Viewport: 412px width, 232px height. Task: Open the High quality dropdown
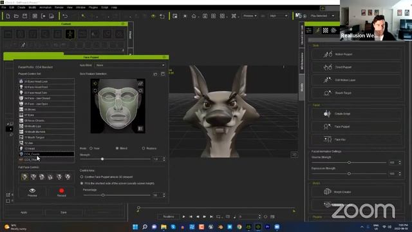coord(279,16)
